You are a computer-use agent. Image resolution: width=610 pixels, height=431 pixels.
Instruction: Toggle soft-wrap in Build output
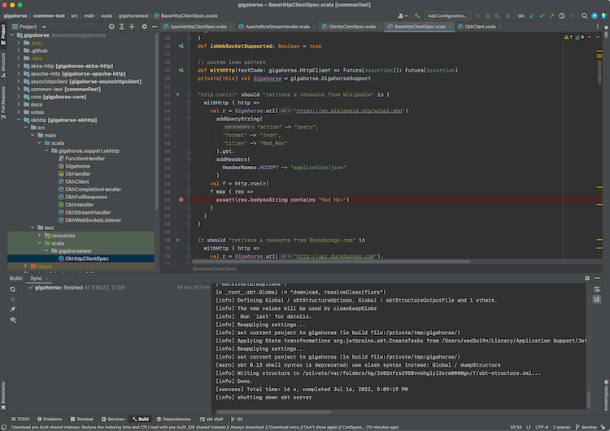tap(597, 290)
